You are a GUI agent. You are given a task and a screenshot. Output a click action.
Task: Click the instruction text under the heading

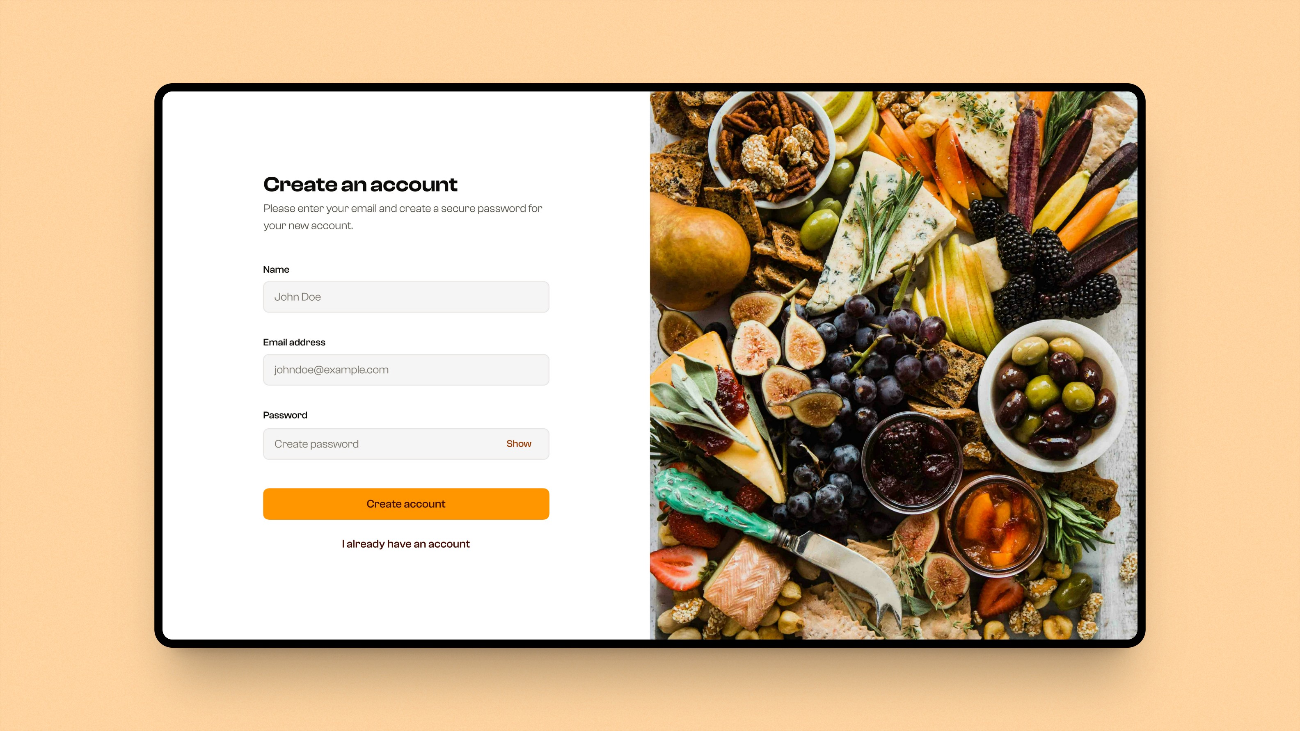click(x=403, y=217)
